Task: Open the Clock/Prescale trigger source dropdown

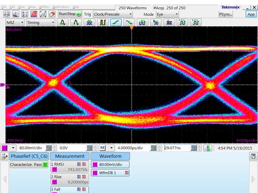Action: 113,14
